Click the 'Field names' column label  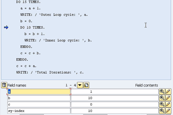tap(17, 85)
